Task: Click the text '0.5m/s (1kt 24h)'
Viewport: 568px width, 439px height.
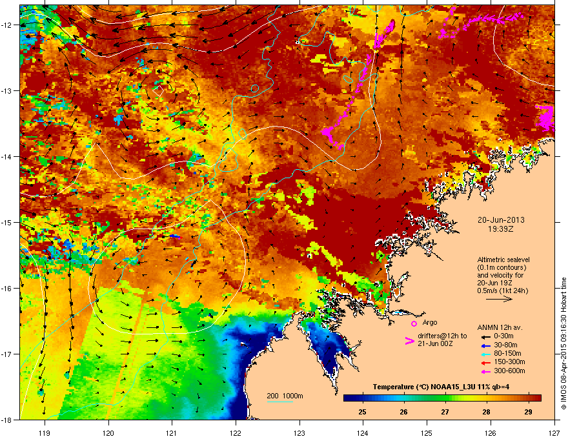Action: [x=503, y=291]
